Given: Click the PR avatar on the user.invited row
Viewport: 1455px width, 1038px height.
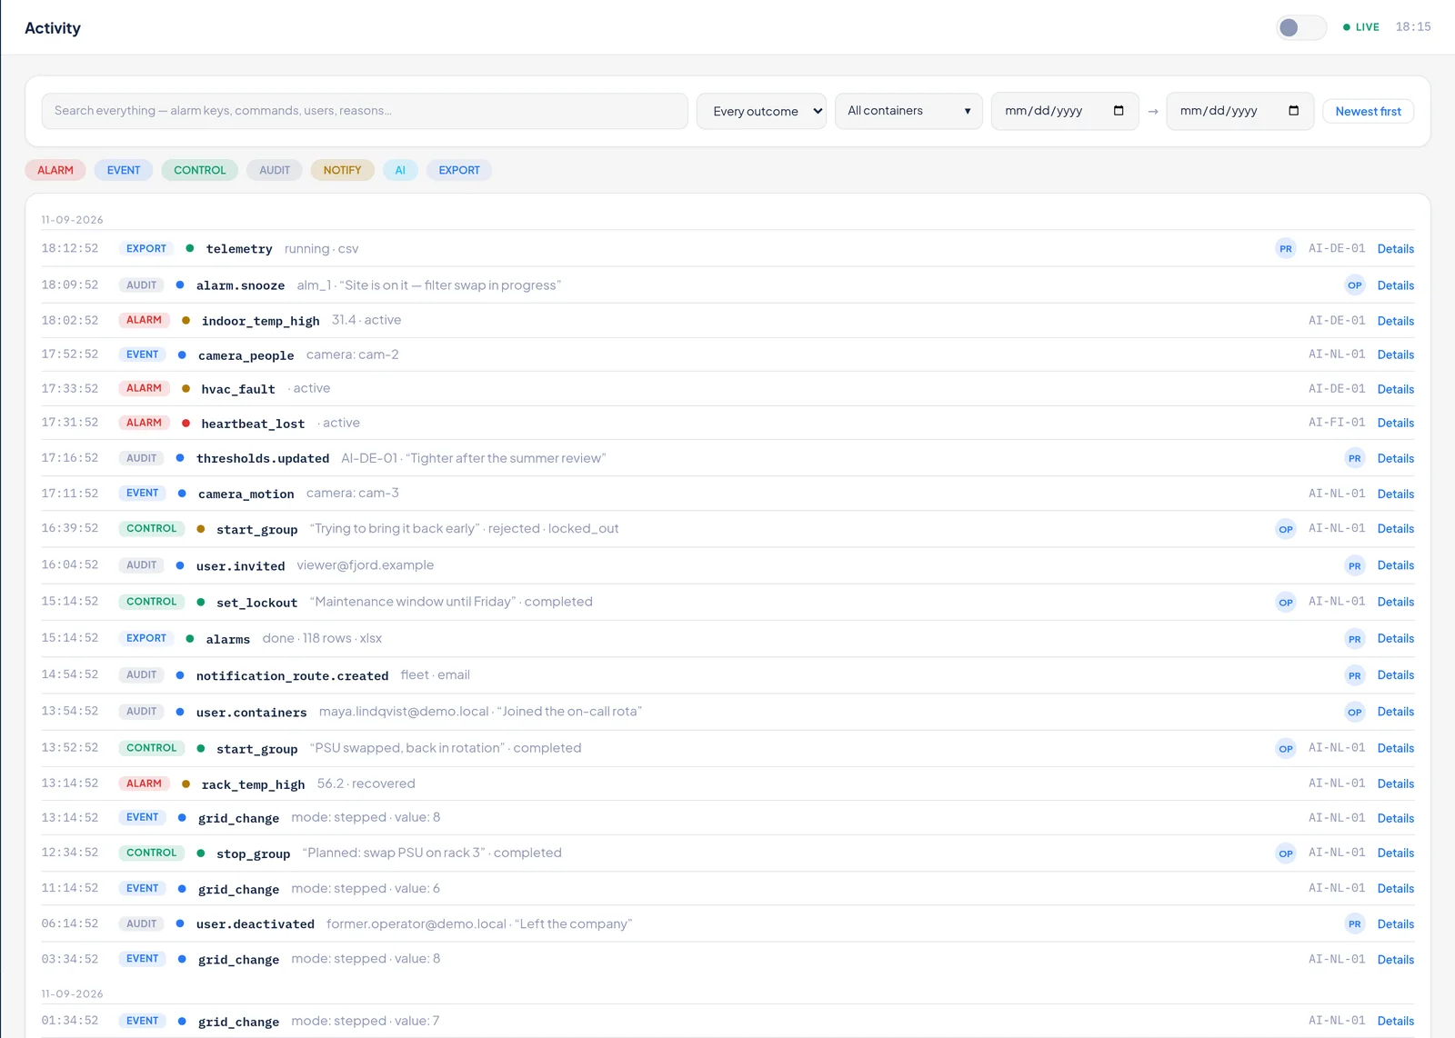Looking at the screenshot, I should [x=1355, y=566].
